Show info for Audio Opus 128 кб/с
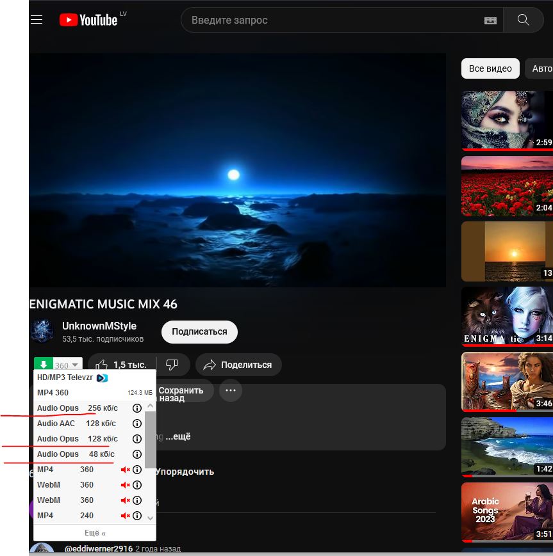The image size is (553, 556). point(136,439)
